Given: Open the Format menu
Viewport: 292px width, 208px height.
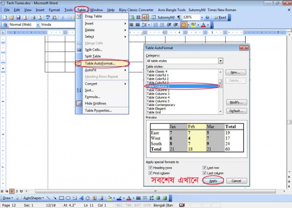Looking at the screenshot, I should 54,10.
